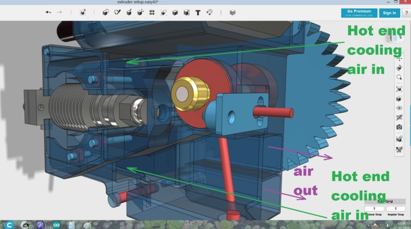The width and height of the screenshot is (411, 229).
Task: Toggle sketch visibility in navigation bar
Action: [x=399, y=117]
